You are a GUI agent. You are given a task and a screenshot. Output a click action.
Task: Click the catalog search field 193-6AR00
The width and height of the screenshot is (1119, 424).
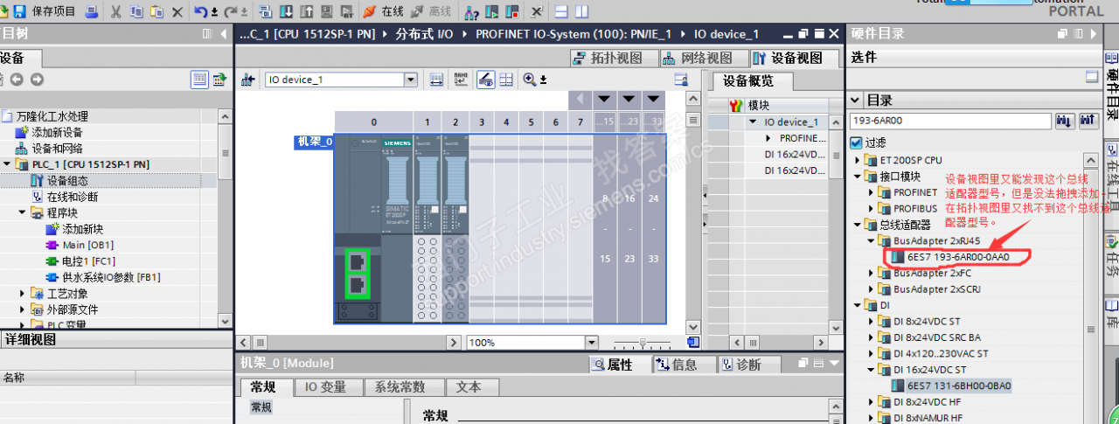[x=949, y=121]
